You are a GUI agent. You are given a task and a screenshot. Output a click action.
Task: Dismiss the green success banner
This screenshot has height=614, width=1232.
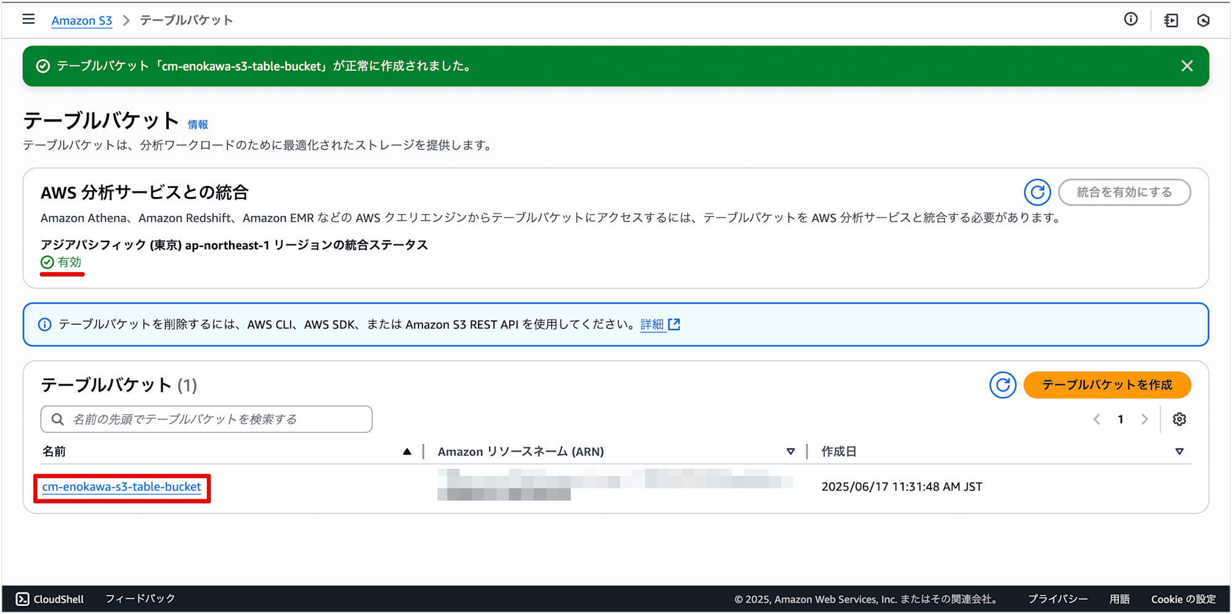pyautogui.click(x=1187, y=66)
